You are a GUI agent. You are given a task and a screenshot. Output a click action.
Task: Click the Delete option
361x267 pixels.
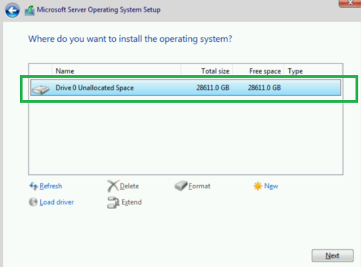tap(129, 186)
